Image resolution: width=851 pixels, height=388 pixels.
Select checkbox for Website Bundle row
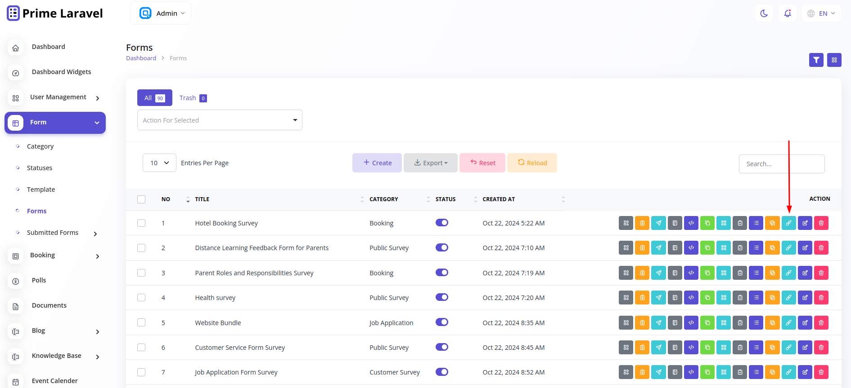141,322
